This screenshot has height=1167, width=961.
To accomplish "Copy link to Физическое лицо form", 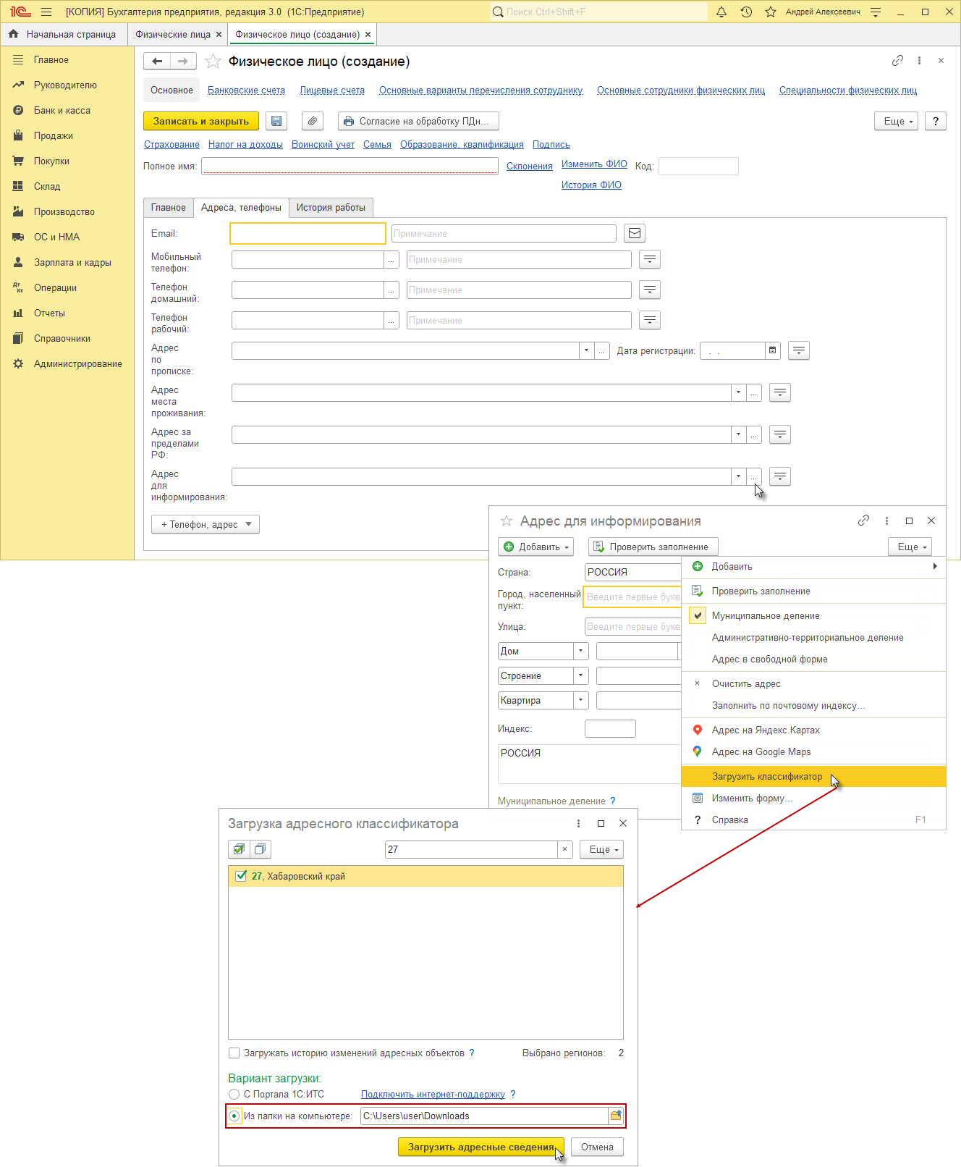I will (x=897, y=61).
